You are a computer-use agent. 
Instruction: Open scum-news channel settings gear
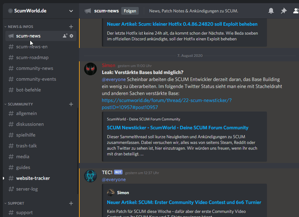pyautogui.click(x=71, y=36)
